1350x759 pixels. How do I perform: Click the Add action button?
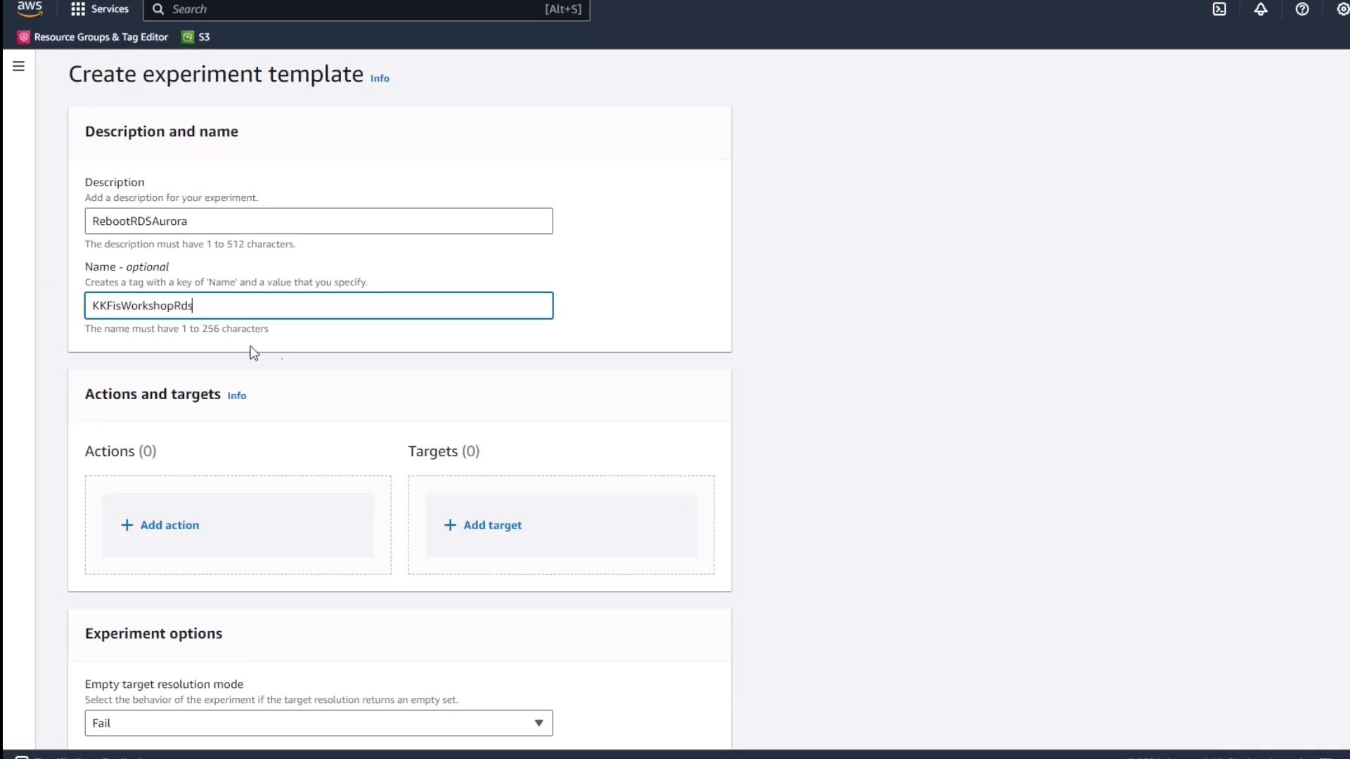[x=169, y=525]
